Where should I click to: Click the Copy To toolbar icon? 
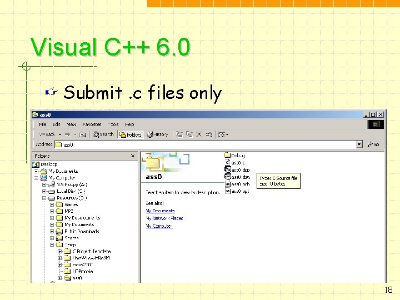tap(189, 134)
